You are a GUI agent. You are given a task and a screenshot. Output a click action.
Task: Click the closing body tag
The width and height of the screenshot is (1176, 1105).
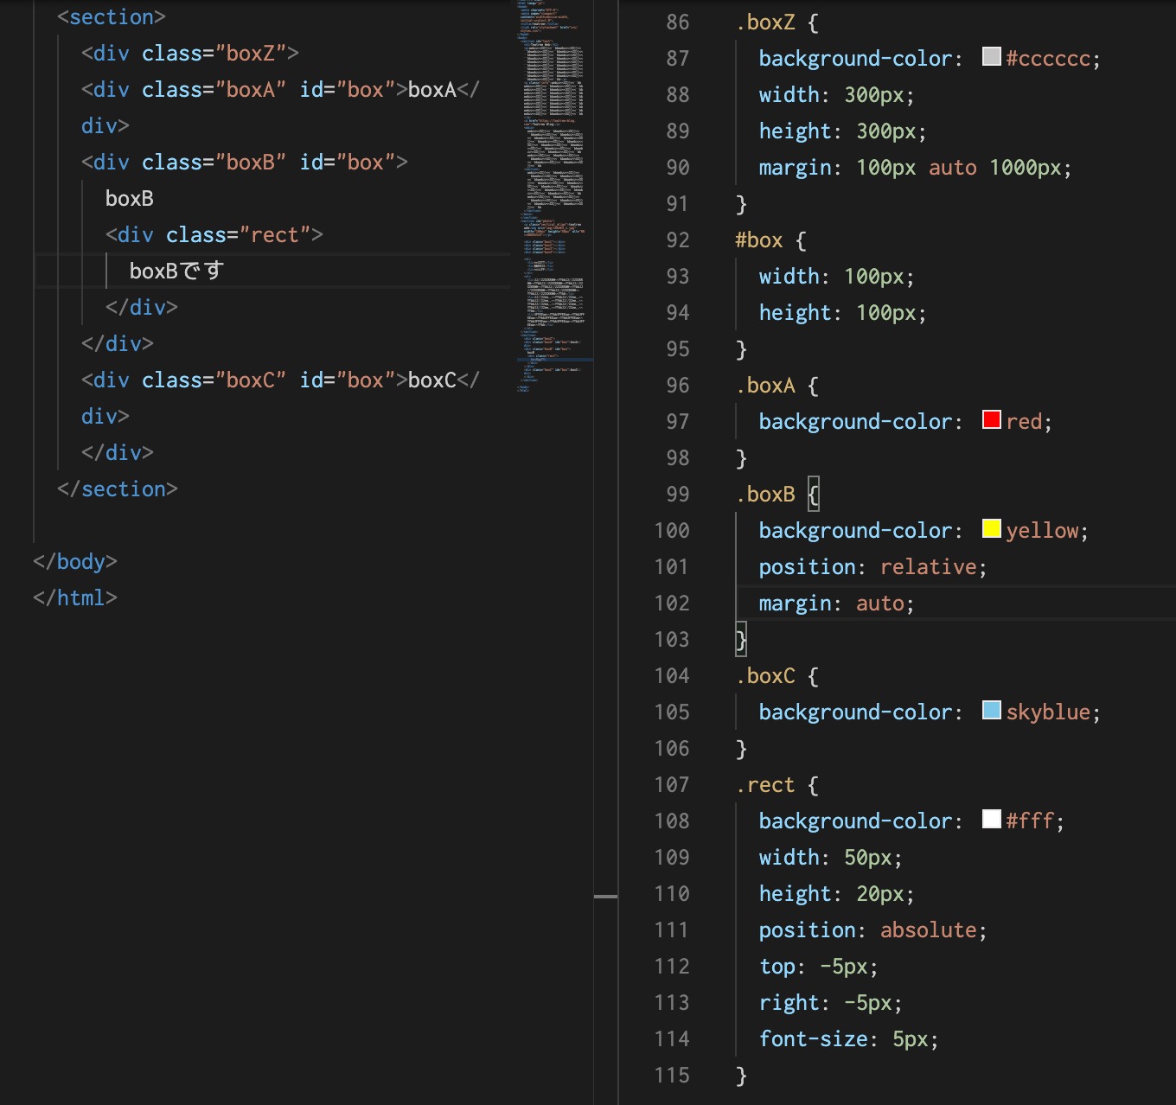click(x=74, y=562)
